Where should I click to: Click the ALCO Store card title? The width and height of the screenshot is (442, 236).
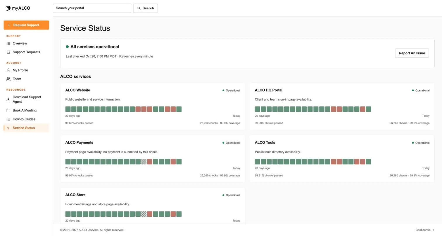[x=75, y=195]
